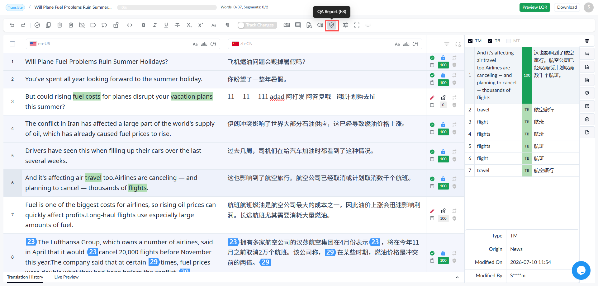Check the select-all segments checkbox

coord(12,44)
